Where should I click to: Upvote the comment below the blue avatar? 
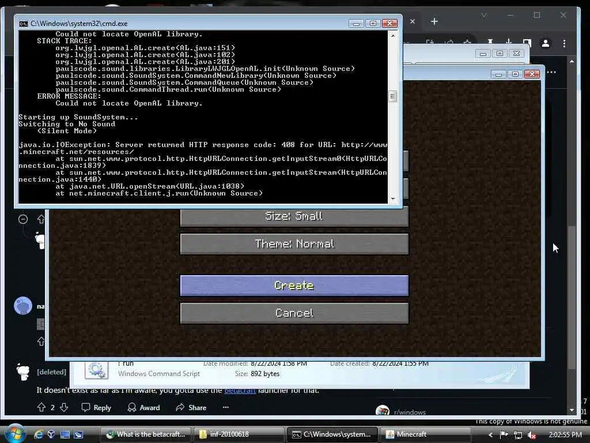[x=41, y=341]
